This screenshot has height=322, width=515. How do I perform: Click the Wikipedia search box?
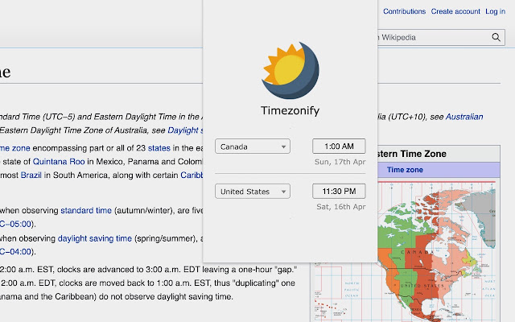coord(440,38)
